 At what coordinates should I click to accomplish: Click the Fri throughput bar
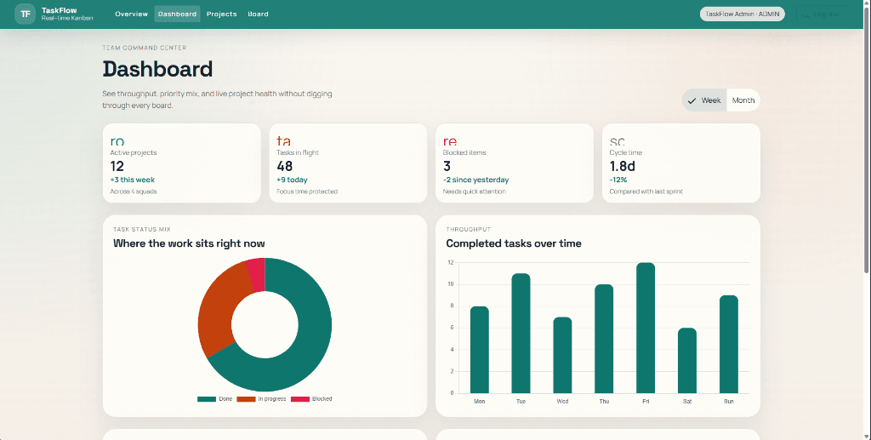pos(646,328)
